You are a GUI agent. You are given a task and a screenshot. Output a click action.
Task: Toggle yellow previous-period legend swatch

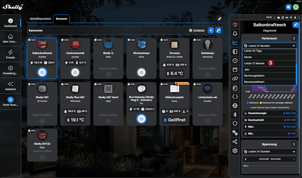pyautogui.click(x=261, y=103)
